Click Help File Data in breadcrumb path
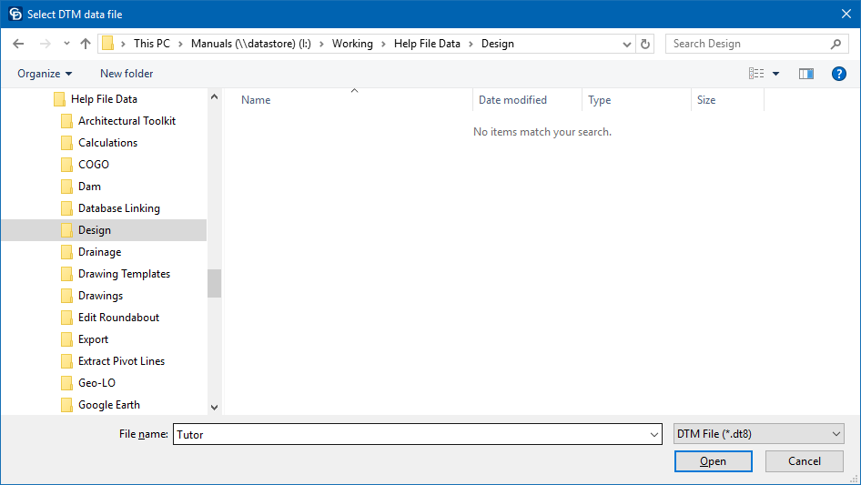This screenshot has width=861, height=485. coord(426,44)
